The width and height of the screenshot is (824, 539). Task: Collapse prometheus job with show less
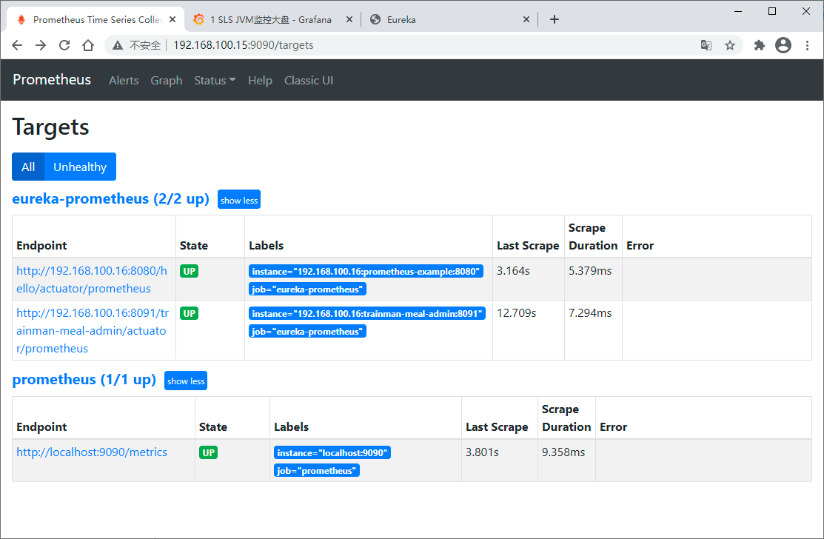186,381
